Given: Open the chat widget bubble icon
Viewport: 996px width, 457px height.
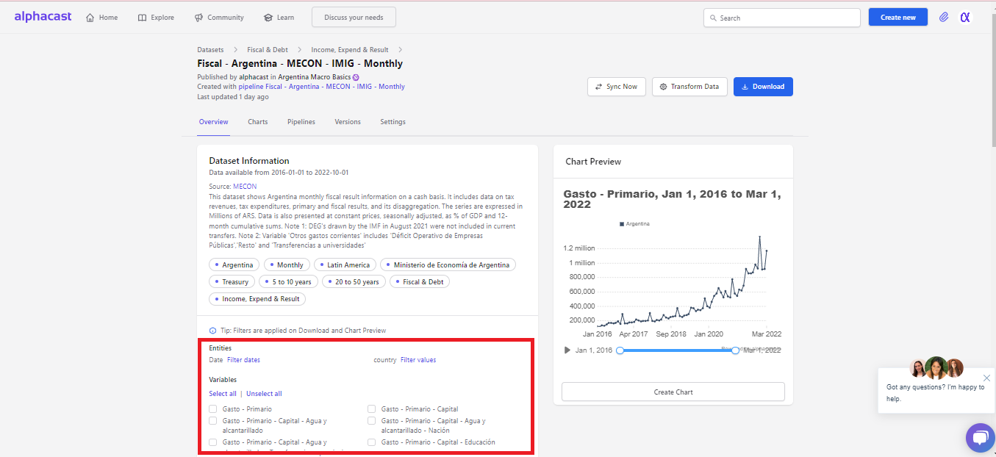Looking at the screenshot, I should (x=981, y=438).
